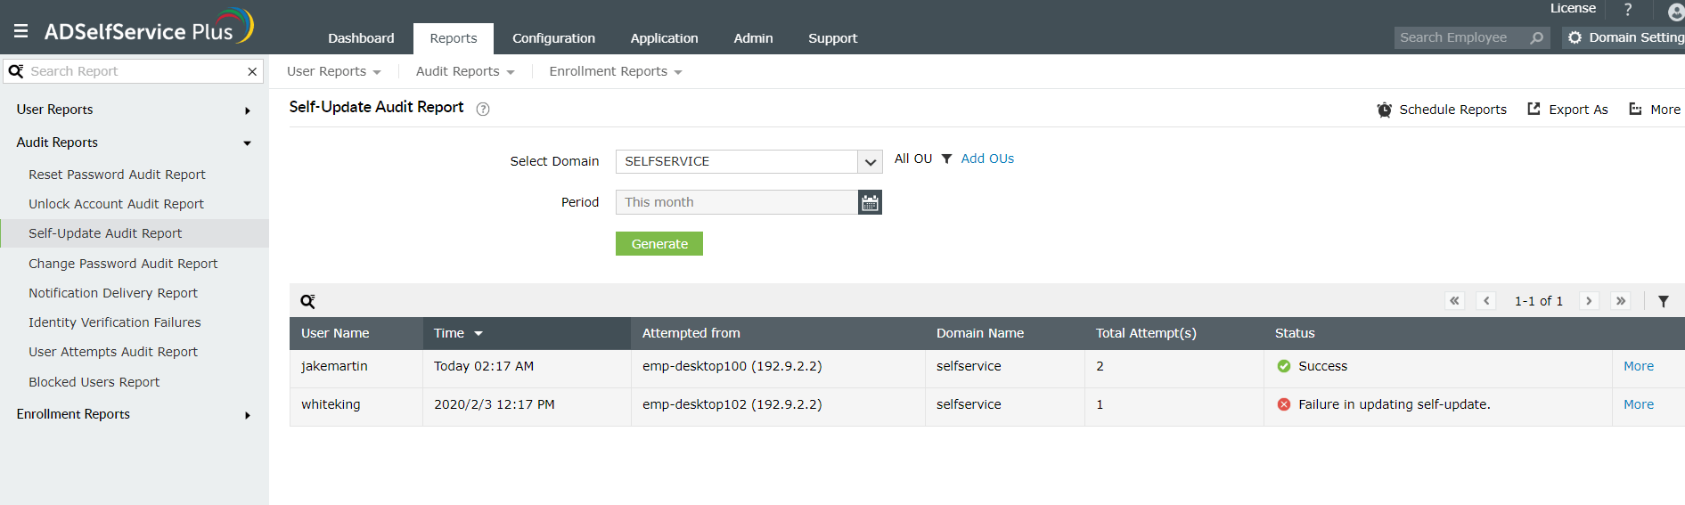This screenshot has height=505, width=1685.
Task: Open the Dashboard tab
Action: coord(361,38)
